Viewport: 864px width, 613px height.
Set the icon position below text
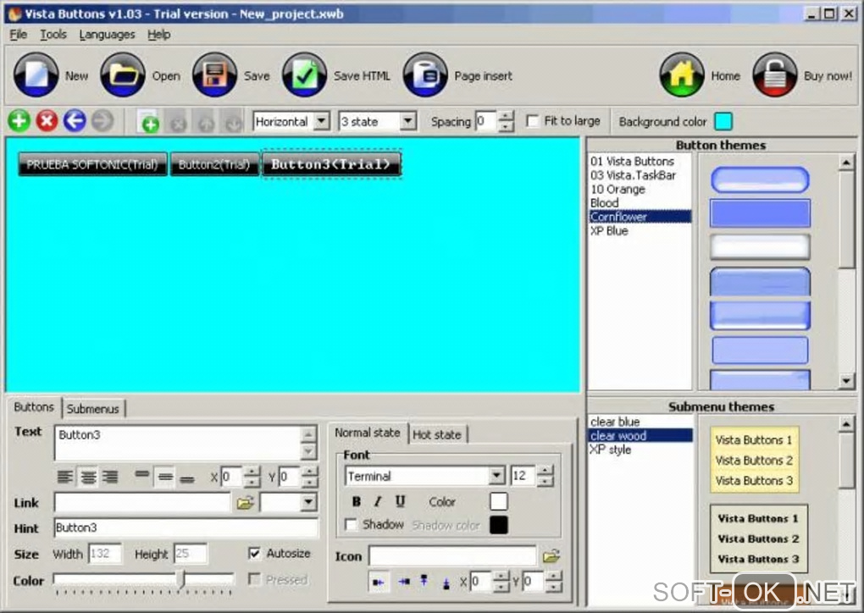[x=446, y=583]
